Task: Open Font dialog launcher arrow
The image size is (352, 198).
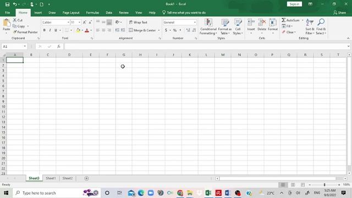Action: pos(92,38)
